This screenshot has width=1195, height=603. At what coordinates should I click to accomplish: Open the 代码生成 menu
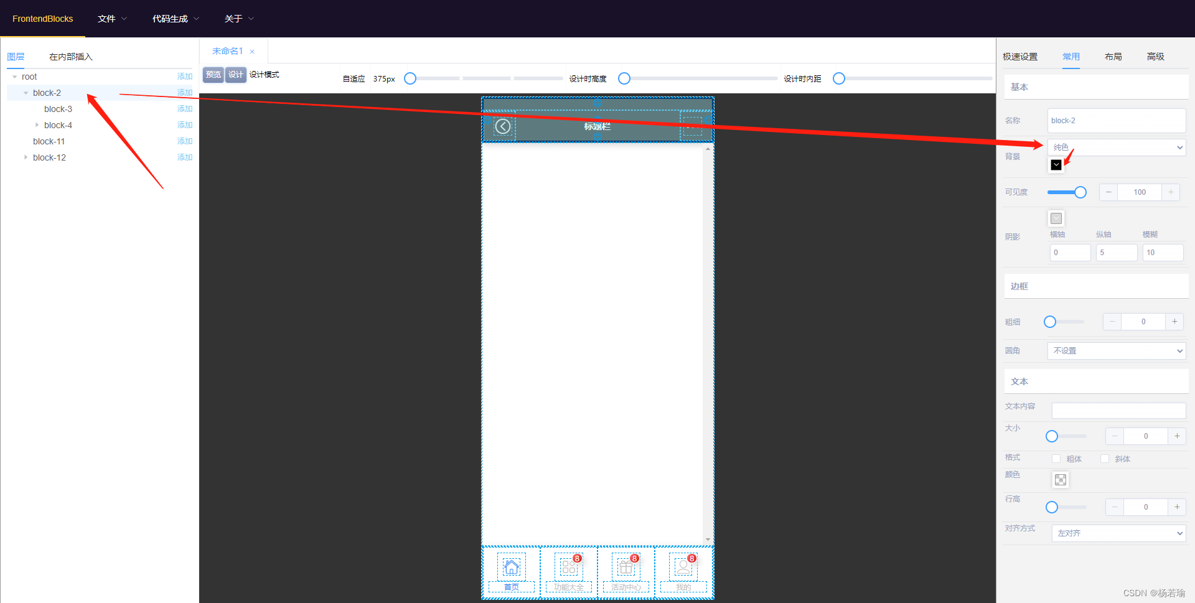[175, 19]
